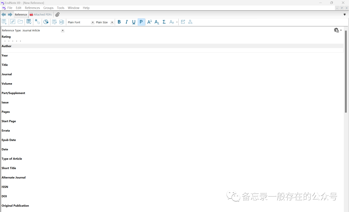The image size is (349, 212).
Task: Click the hierarchy layout icon
Action: pyautogui.click(x=190, y=22)
